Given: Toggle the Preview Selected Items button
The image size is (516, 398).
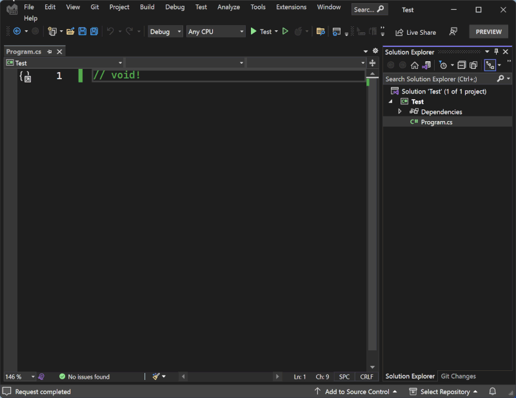Looking at the screenshot, I should [490, 65].
